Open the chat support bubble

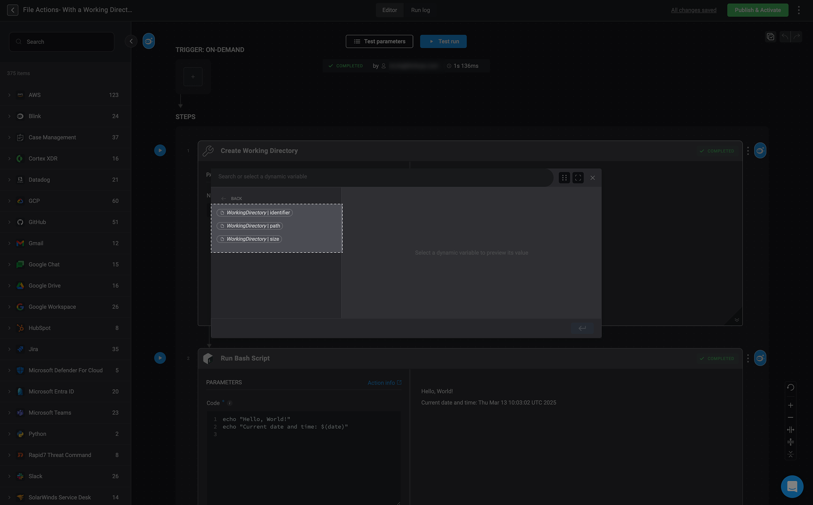pyautogui.click(x=792, y=486)
